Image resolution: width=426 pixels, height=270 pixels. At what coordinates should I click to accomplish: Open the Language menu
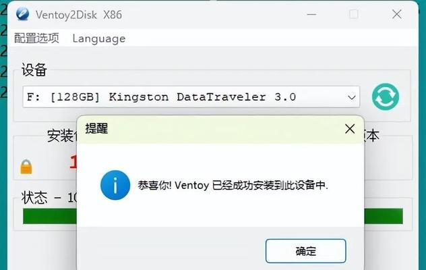99,38
